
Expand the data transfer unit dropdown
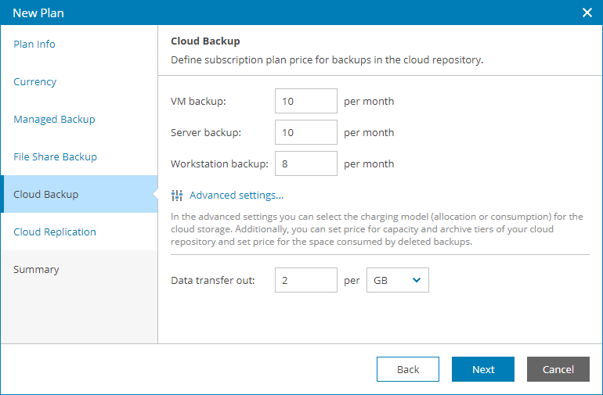tap(397, 280)
